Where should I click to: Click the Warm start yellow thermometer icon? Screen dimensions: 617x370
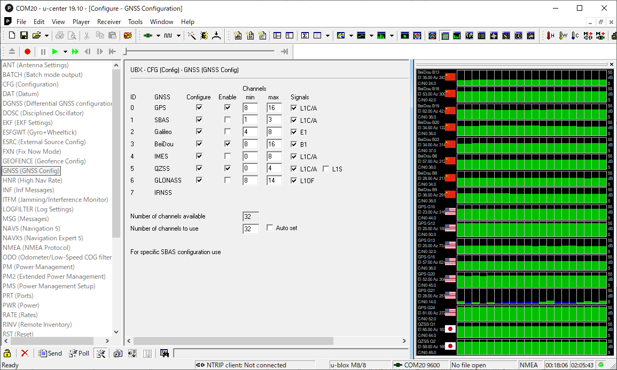(x=563, y=35)
